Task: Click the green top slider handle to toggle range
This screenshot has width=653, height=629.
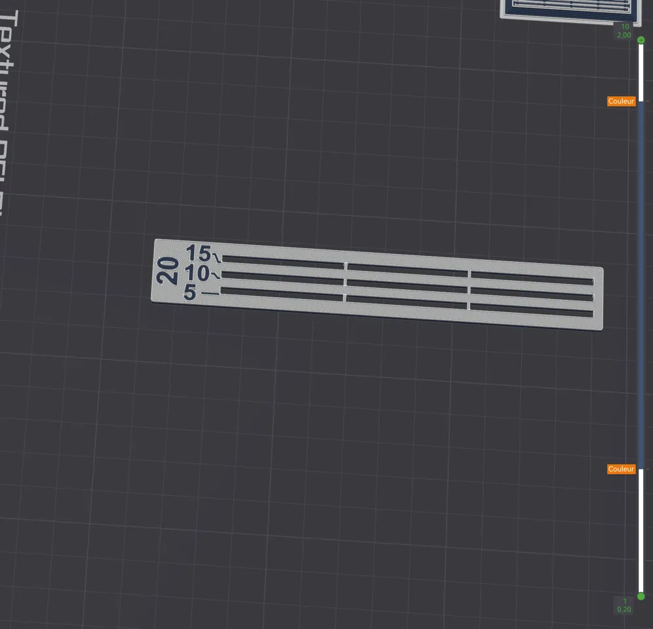Action: point(641,40)
